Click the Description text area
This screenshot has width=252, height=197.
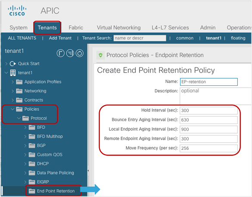pyautogui.click(x=215, y=96)
